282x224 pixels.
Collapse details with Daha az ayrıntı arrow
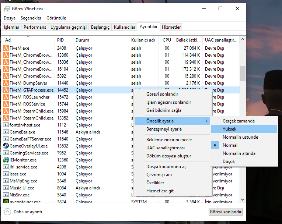click(x=7, y=212)
